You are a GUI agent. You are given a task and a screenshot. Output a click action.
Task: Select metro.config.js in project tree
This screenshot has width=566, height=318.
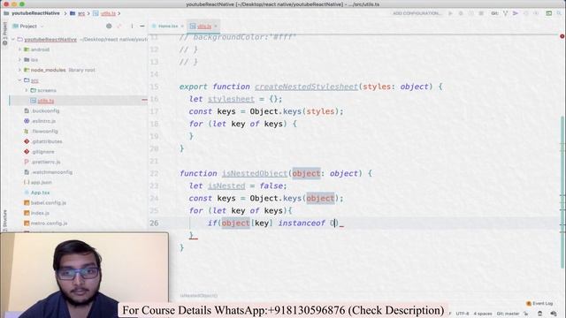coord(49,223)
